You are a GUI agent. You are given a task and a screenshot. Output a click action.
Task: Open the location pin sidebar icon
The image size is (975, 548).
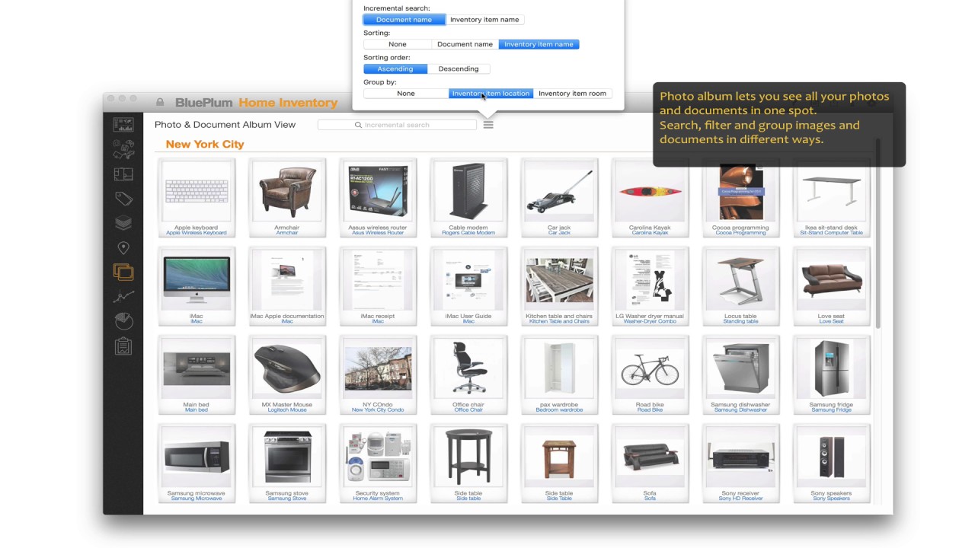click(123, 248)
